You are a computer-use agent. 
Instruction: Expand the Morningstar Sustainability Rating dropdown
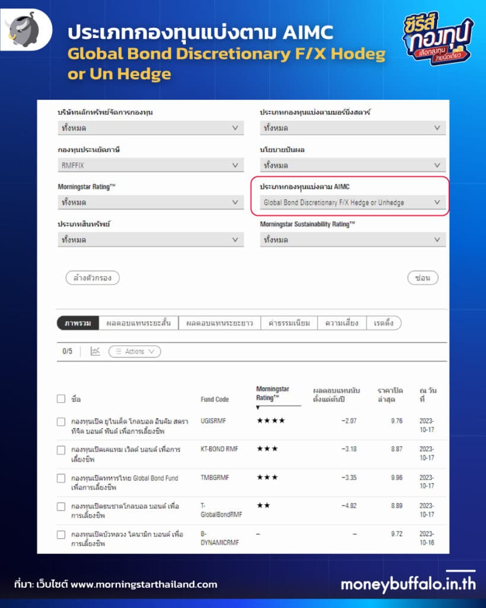point(352,240)
